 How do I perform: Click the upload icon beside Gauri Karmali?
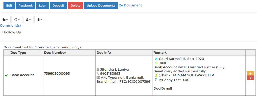pyautogui.click(x=156, y=59)
